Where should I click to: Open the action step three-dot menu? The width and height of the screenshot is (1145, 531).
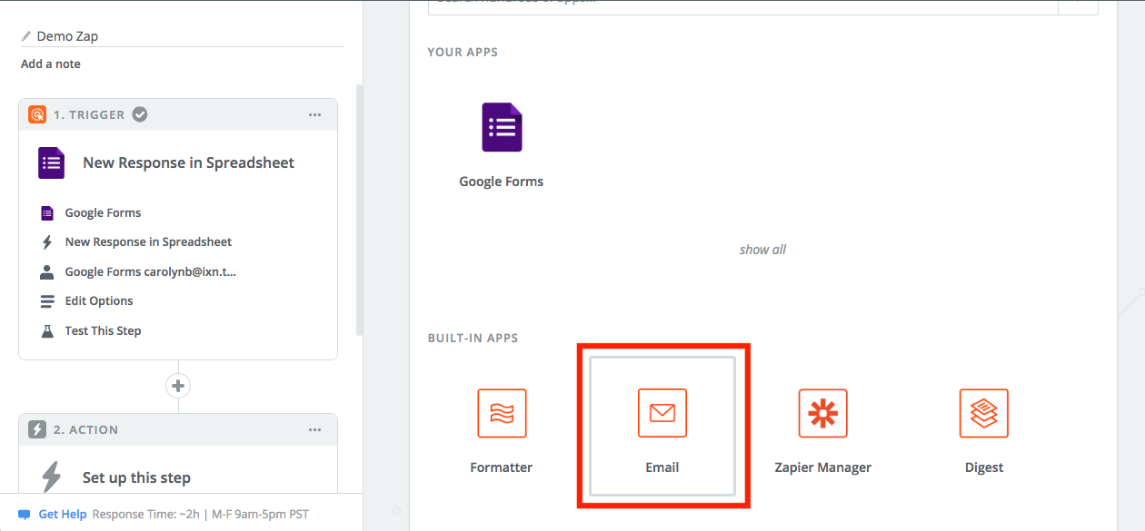(314, 429)
